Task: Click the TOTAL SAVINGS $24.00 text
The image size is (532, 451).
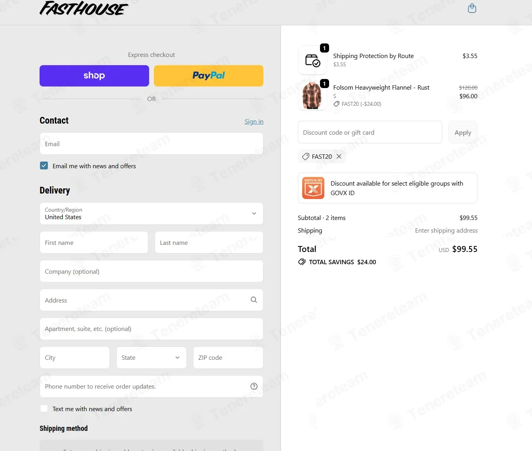Action: tap(343, 262)
